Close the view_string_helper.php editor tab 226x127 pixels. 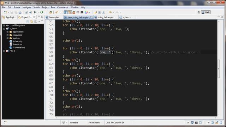[91, 17]
